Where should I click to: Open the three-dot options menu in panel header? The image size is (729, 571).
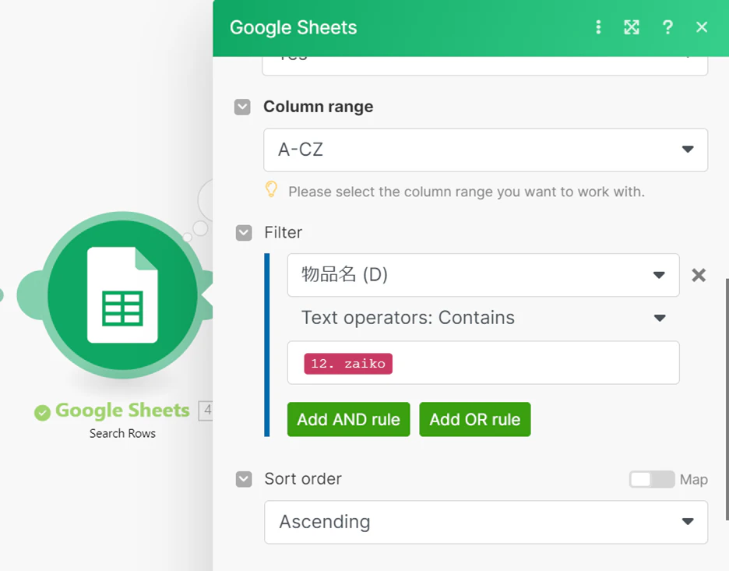(598, 27)
